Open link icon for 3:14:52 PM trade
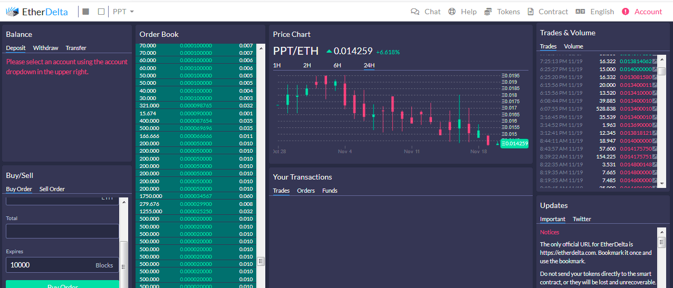Image resolution: width=673 pixels, height=288 pixels. (655, 125)
